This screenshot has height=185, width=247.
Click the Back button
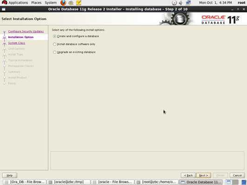188,175
